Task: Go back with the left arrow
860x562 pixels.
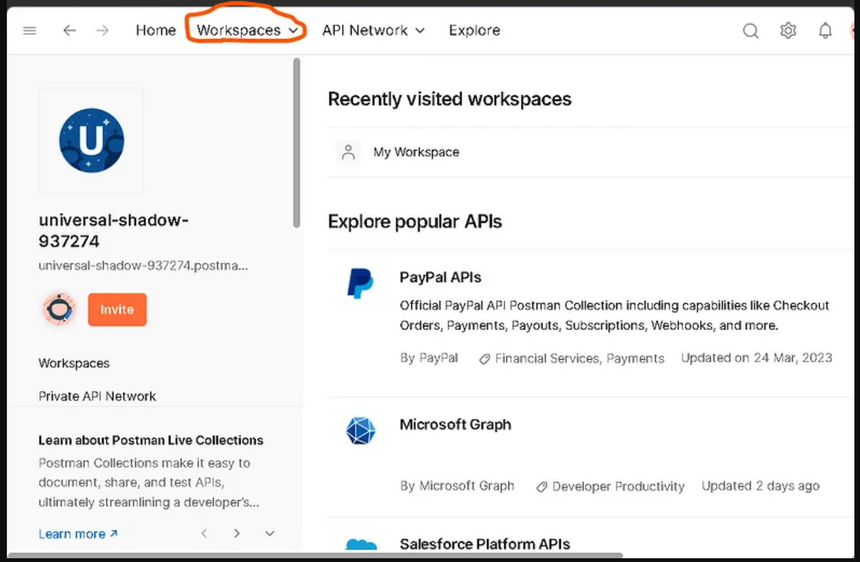Action: 69,30
